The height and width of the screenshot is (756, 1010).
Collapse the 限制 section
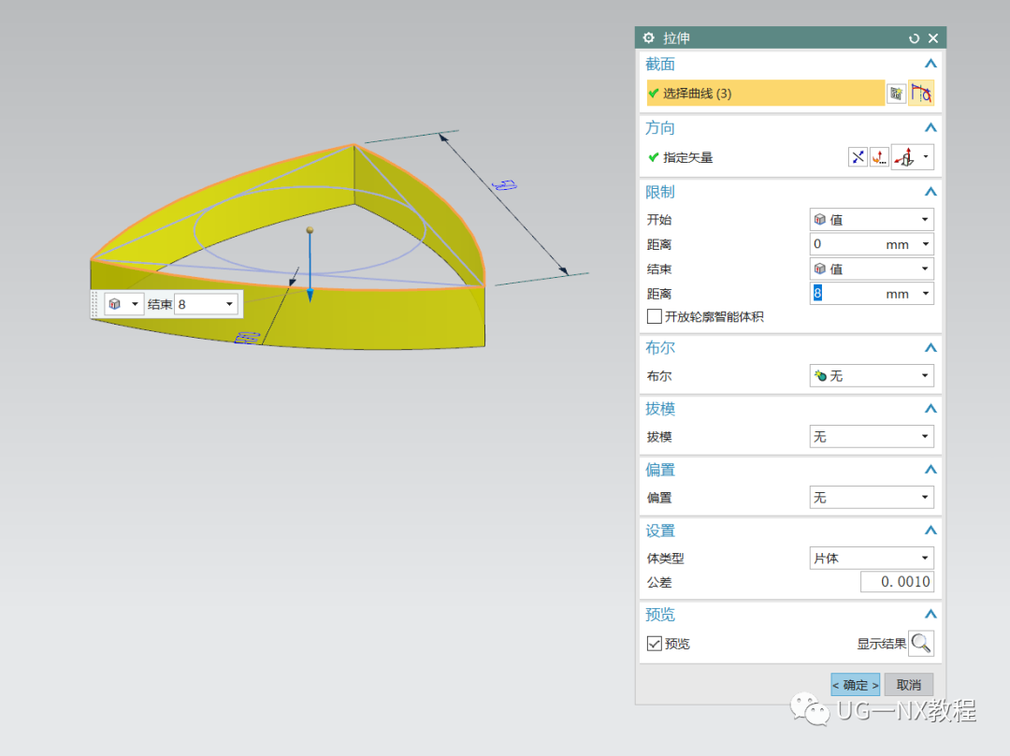(x=931, y=192)
